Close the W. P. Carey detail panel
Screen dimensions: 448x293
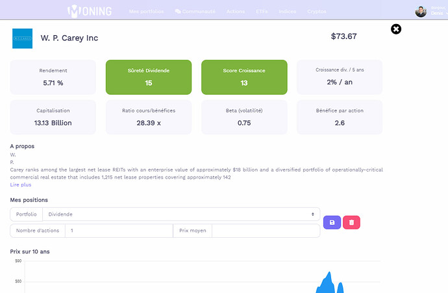tap(396, 29)
